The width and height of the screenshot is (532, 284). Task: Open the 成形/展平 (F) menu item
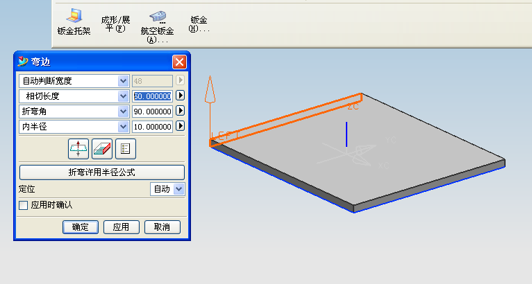click(x=115, y=24)
